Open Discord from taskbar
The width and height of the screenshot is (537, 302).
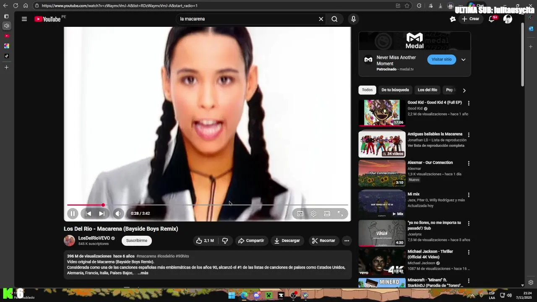click(256, 295)
